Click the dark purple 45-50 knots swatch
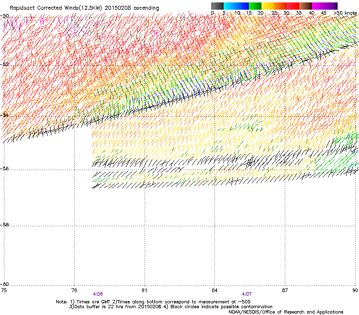 click(x=331, y=6)
